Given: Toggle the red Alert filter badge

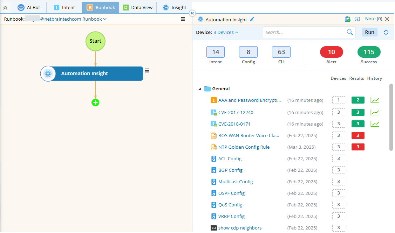Looking at the screenshot, I should pos(331,52).
